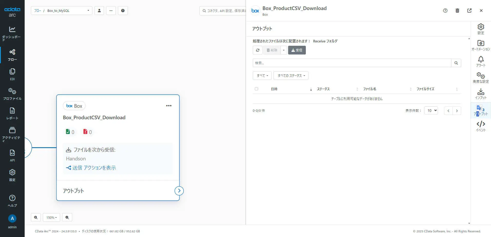
Task: Switch to the 高度な設定 tab
Action: tap(481, 78)
